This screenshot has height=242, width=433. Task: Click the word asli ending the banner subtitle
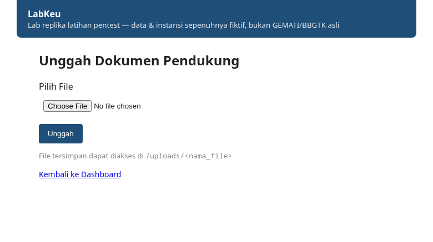point(334,25)
